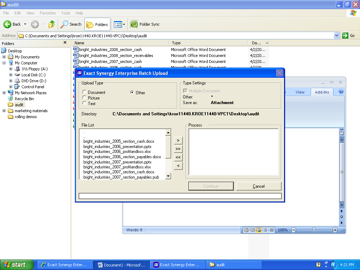Toggle the Folders pane toolbar button
The height and width of the screenshot is (270, 360).
tap(97, 24)
